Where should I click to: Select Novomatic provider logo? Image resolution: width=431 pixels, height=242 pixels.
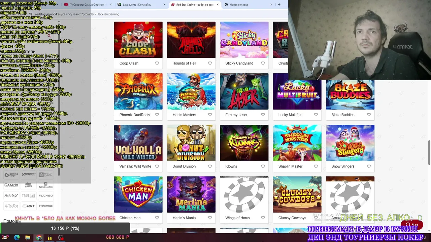click(x=46, y=185)
